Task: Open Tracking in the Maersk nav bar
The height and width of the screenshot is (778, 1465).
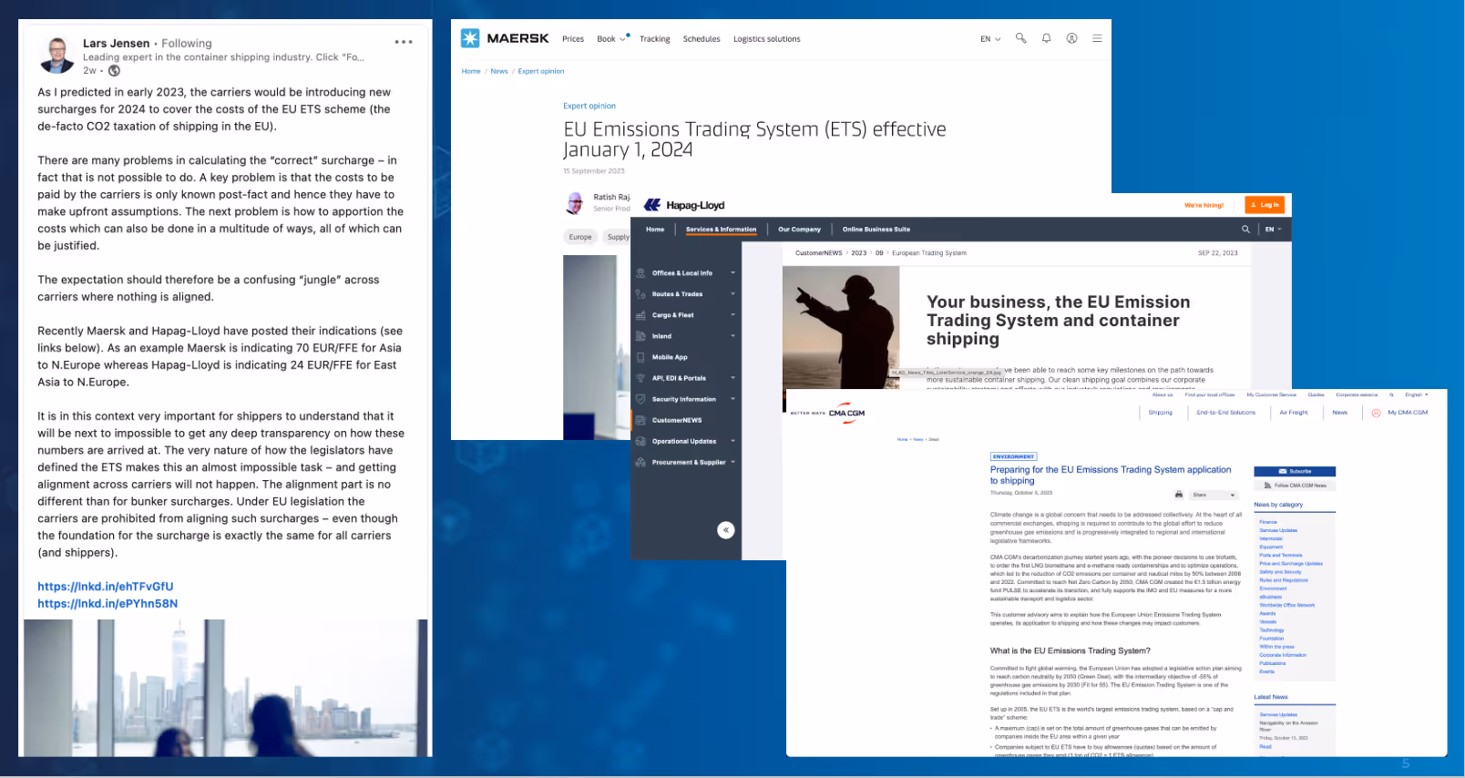Action: 654,39
